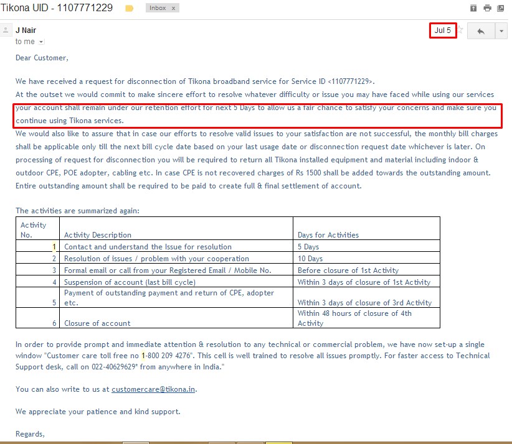The width and height of the screenshot is (512, 444).
Task: Print the email with the printer icon
Action: tap(487, 8)
